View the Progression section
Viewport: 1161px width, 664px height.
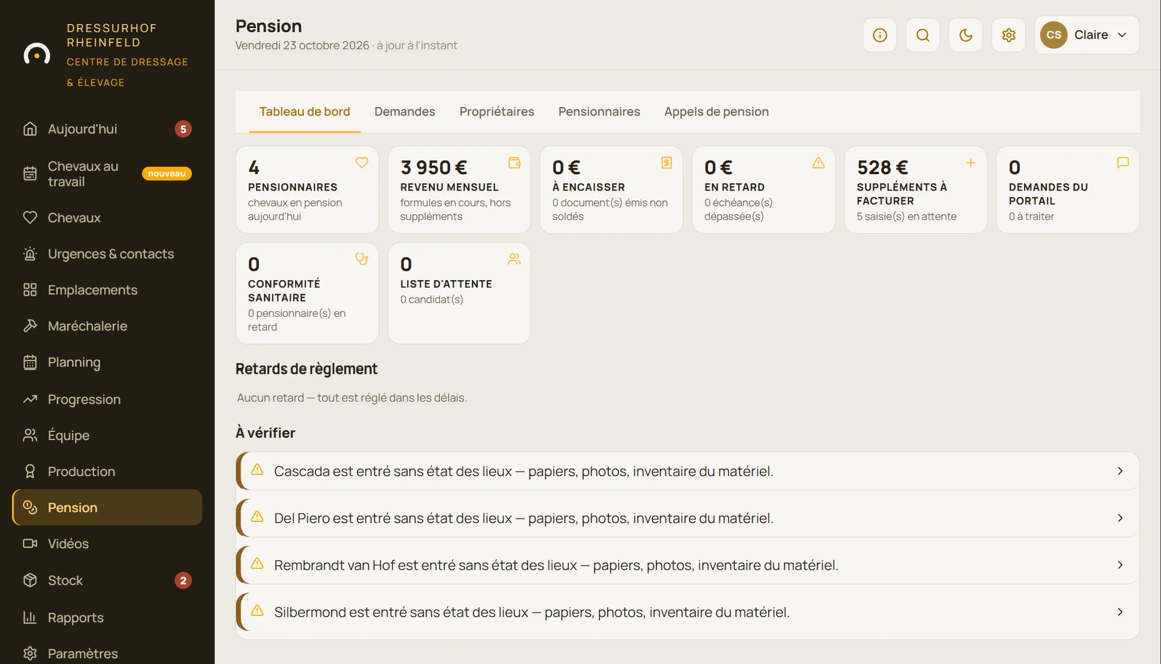[107, 399]
